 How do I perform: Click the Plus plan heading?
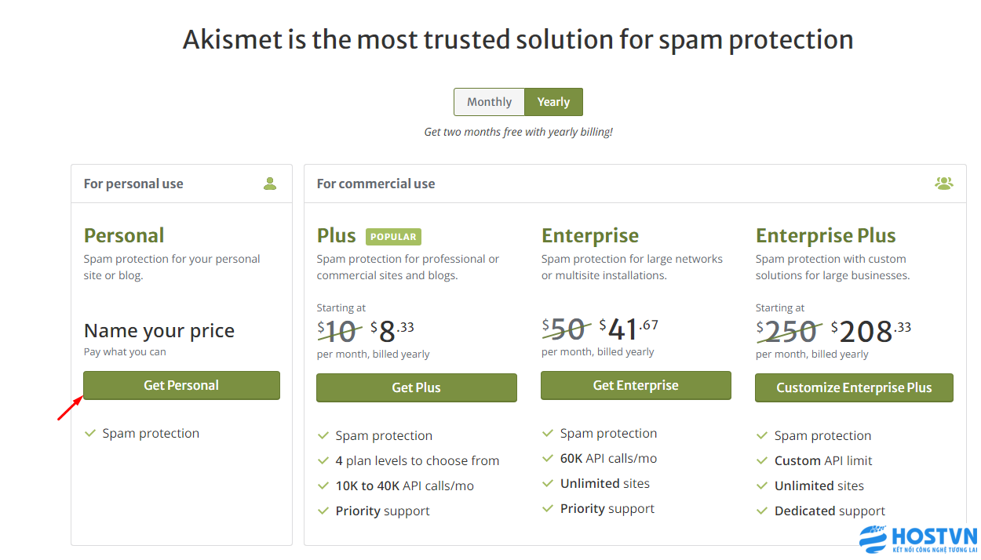(337, 235)
